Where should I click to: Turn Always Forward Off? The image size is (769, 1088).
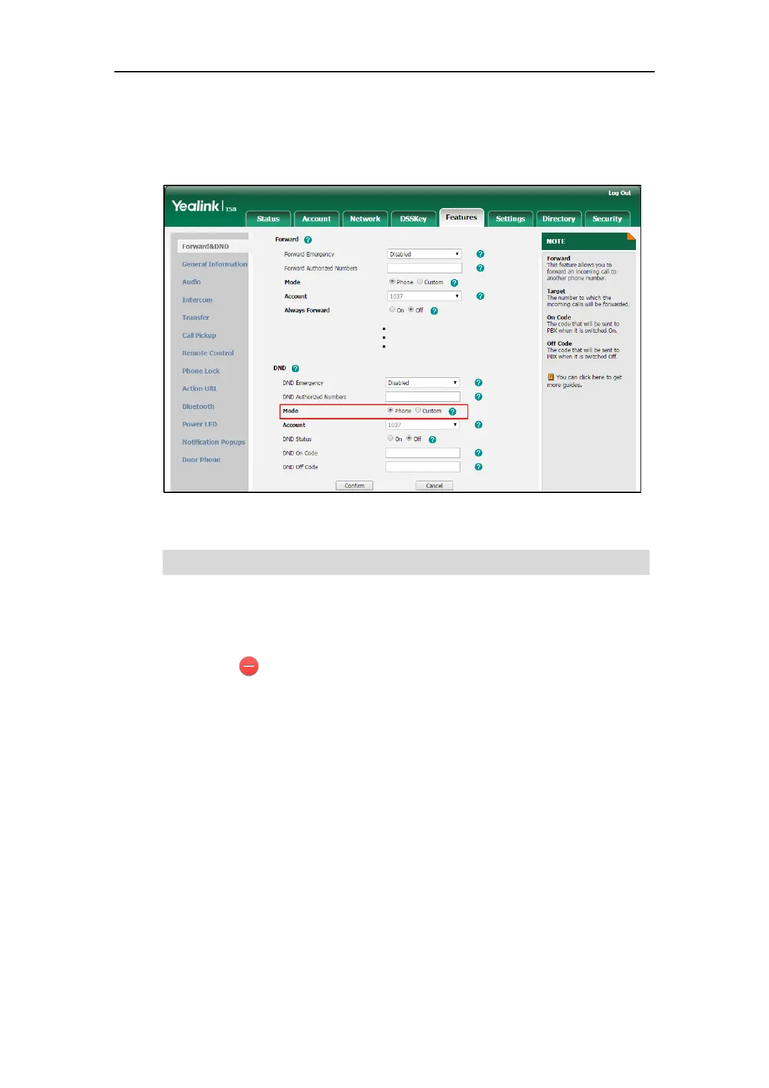coord(411,310)
